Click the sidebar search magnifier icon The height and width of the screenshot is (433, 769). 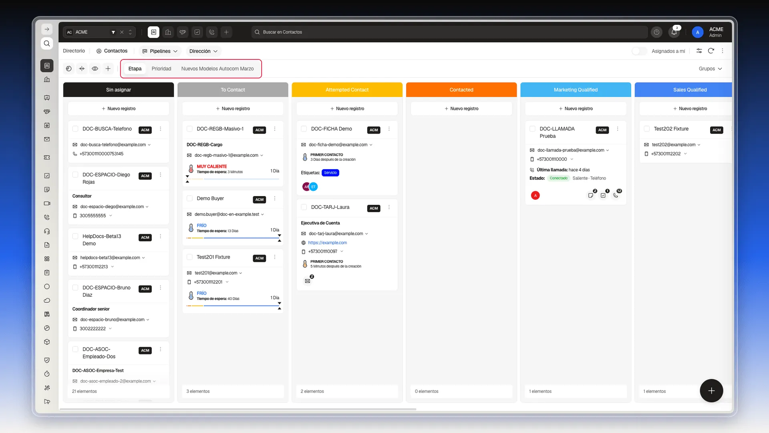[47, 43]
